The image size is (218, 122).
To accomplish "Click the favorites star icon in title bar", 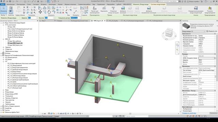I will [185, 1].
